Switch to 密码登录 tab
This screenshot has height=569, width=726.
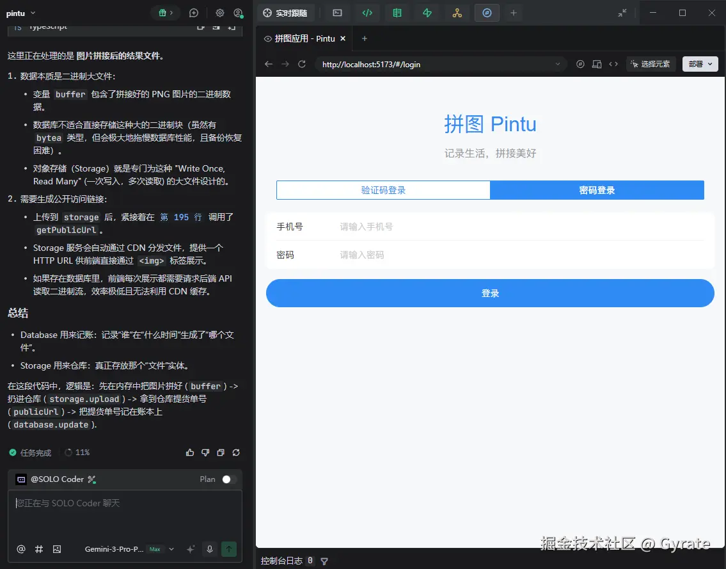(x=597, y=190)
